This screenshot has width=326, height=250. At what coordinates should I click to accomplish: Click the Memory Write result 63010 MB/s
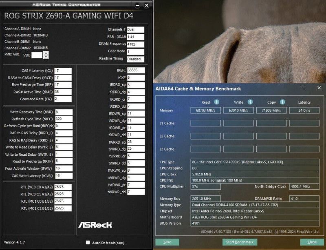(x=238, y=111)
